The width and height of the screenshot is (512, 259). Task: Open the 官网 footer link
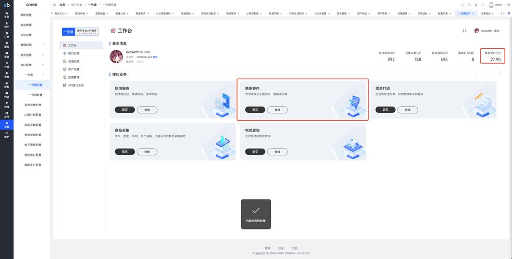(268, 248)
